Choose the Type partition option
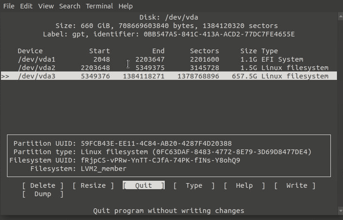Screen dimensions: 343x220 (194, 185)
